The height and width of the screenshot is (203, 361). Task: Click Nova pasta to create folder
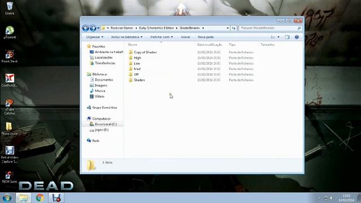205,37
